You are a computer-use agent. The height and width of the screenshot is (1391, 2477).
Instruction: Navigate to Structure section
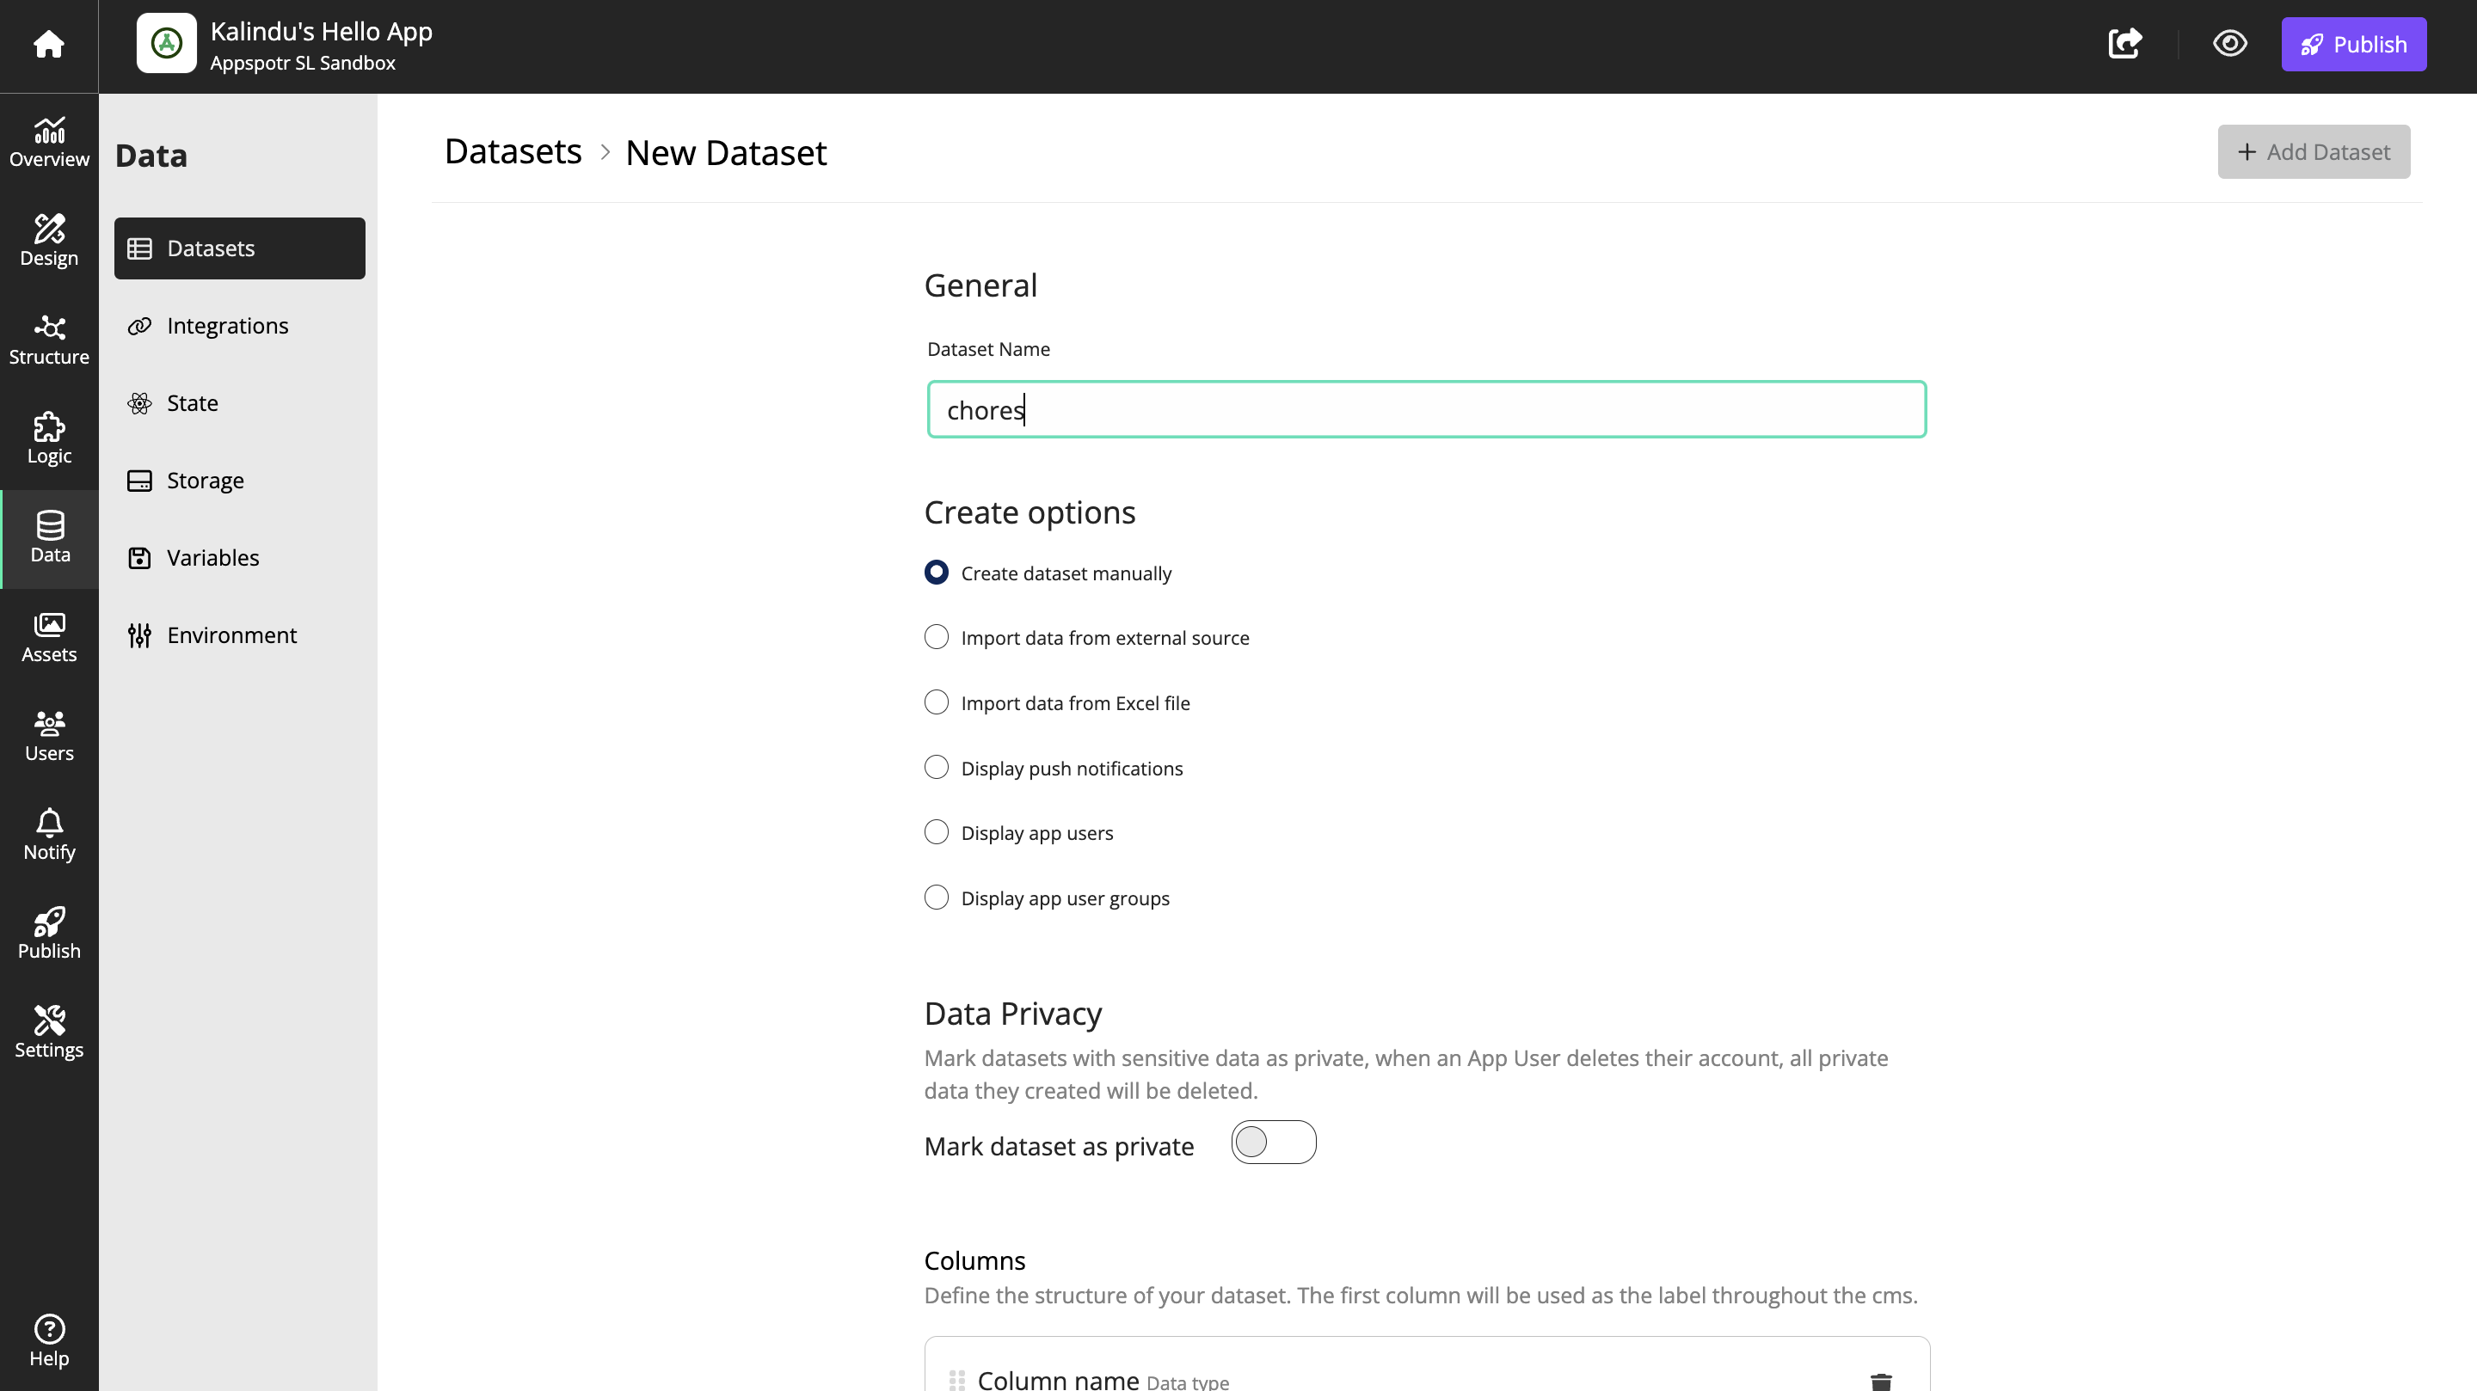pos(49,339)
